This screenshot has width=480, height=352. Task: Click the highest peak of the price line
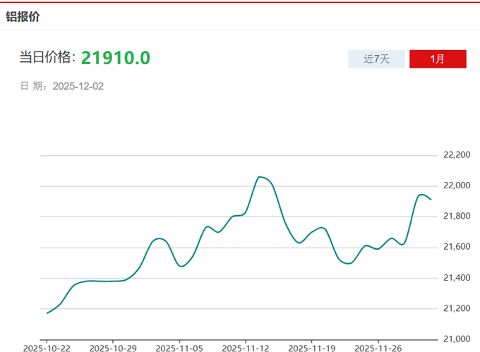coord(260,177)
